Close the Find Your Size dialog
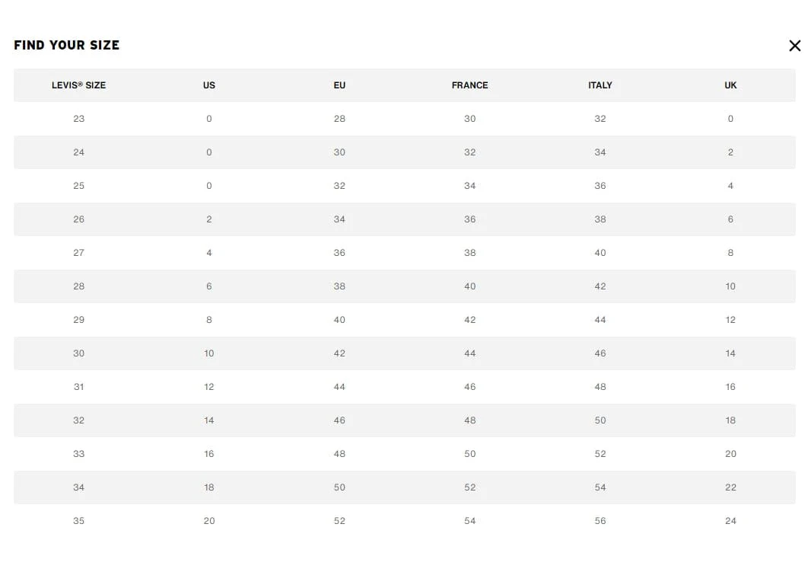Screen dimensions: 808x572 [794, 46]
